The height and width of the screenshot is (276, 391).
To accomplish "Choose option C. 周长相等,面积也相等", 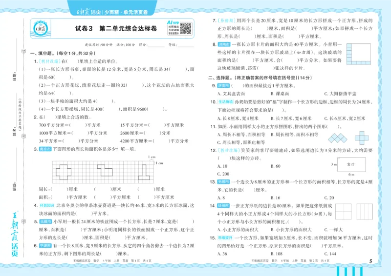I will (241, 142).
